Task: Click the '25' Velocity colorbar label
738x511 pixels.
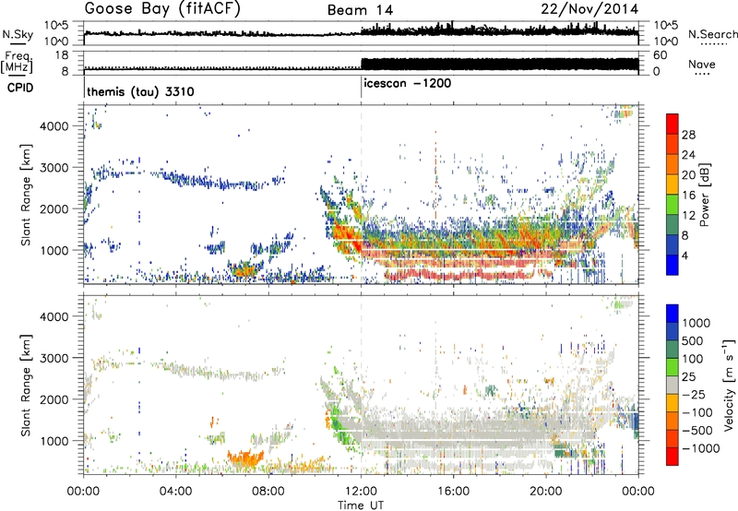Action: [688, 376]
